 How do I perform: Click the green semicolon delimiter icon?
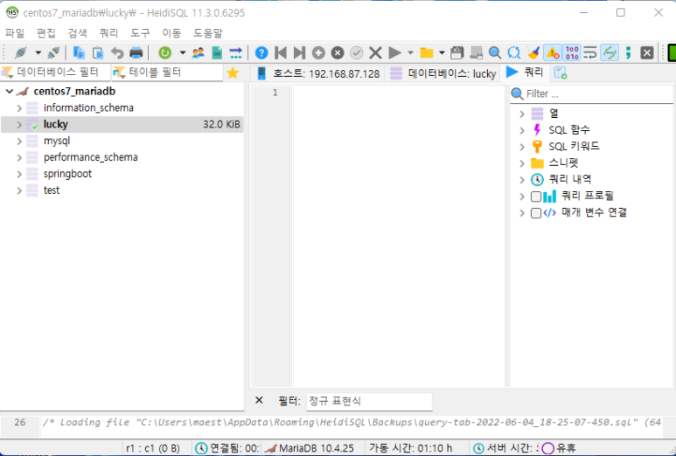pos(628,53)
